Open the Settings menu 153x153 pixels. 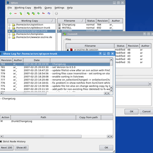tap(59, 8)
